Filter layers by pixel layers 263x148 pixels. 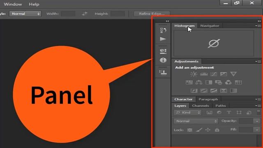(209, 112)
